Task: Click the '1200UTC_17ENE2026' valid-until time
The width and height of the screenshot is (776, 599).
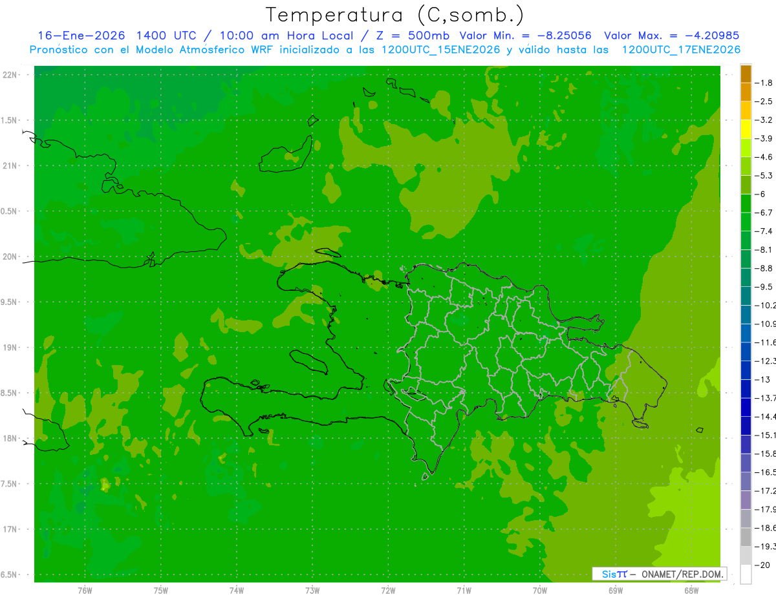Action: tap(680, 50)
